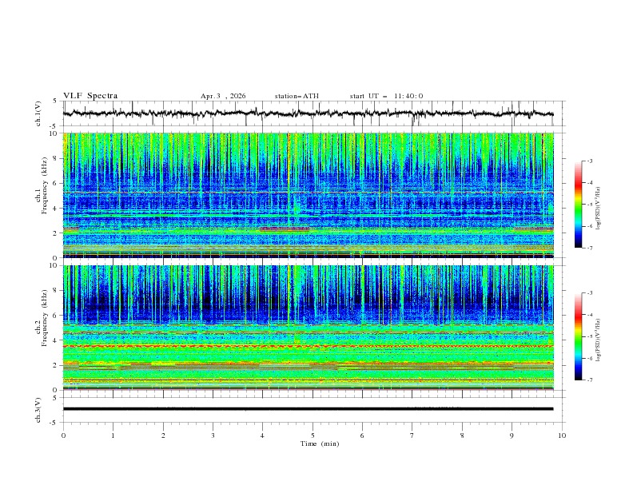Click the "7" tick on time axis
This screenshot has height=489, width=633.
click(412, 435)
